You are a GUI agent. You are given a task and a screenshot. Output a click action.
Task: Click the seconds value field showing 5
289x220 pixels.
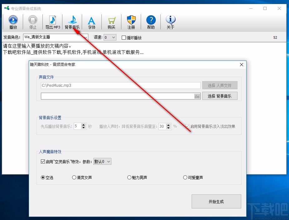[x=78, y=126]
